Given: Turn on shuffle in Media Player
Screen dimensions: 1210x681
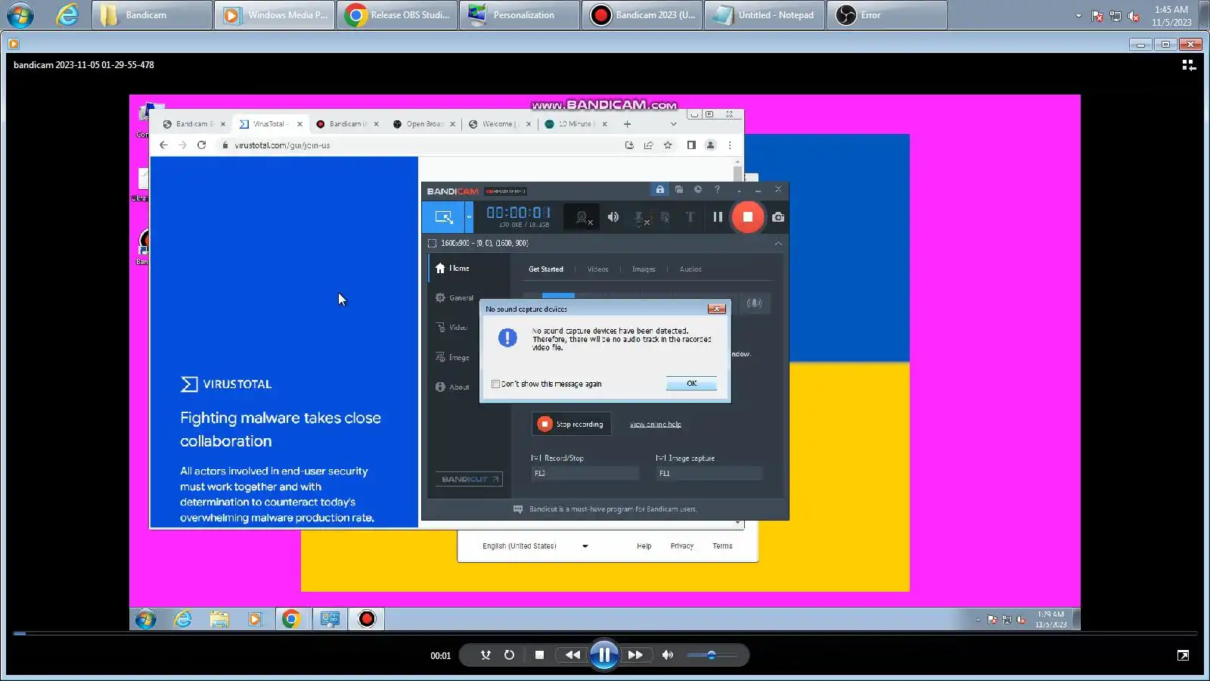Looking at the screenshot, I should pos(486,655).
